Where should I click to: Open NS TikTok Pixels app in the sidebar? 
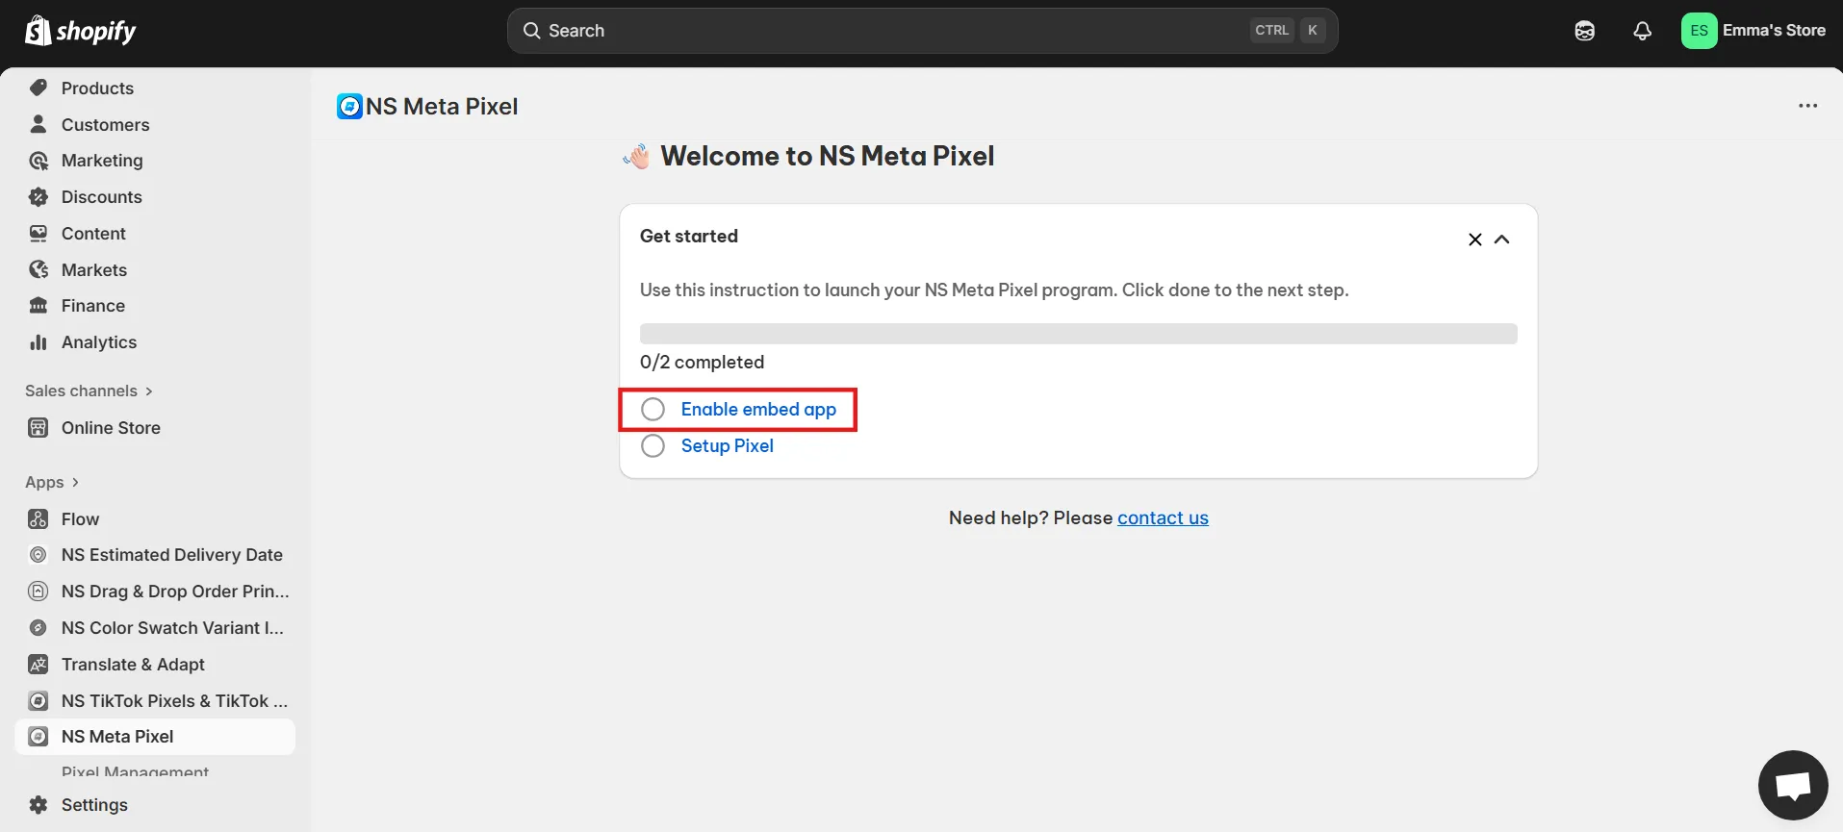(173, 701)
